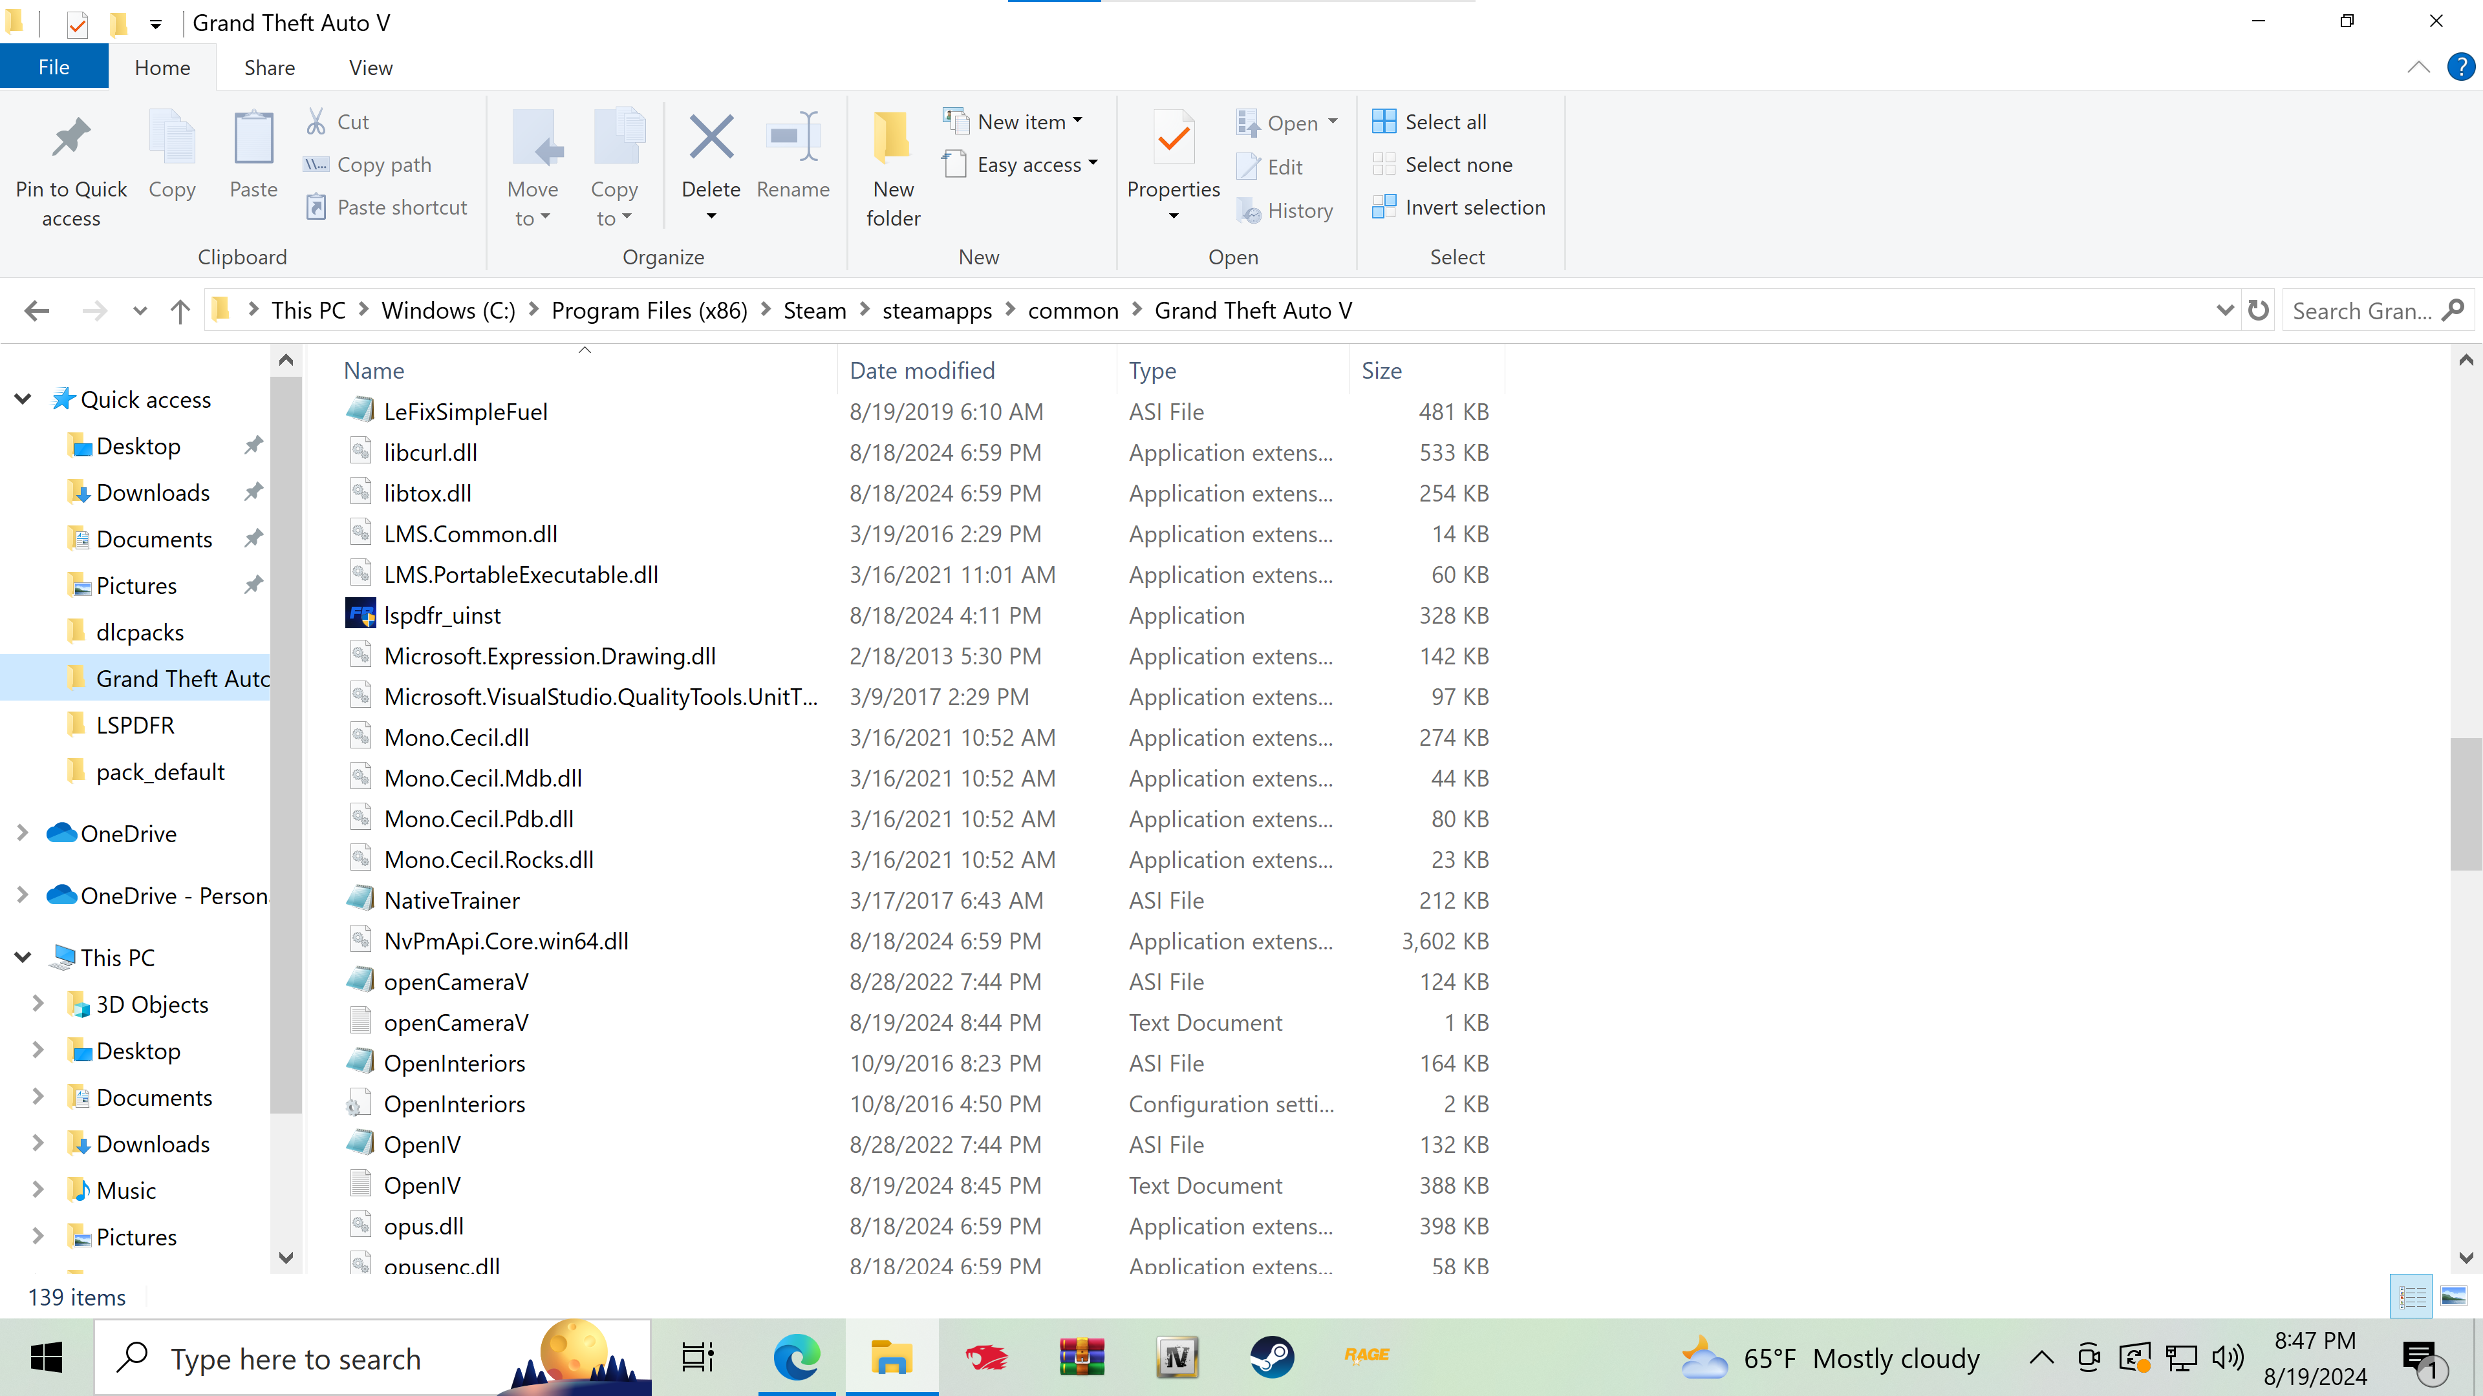Image resolution: width=2483 pixels, height=1396 pixels.
Task: Open the View ribbon tab
Action: (370, 67)
